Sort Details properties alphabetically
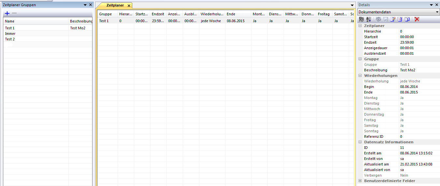This screenshot has width=440, height=186. pos(369,20)
